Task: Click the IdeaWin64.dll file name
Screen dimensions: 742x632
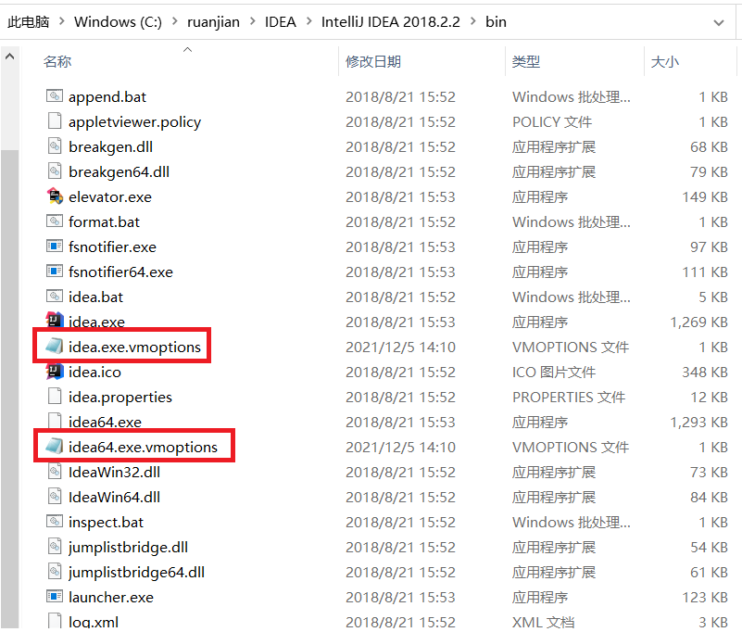Action: (x=114, y=497)
